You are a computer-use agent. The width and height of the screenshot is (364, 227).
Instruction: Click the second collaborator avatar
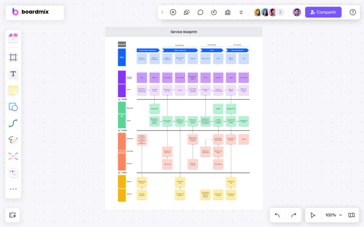tap(265, 12)
